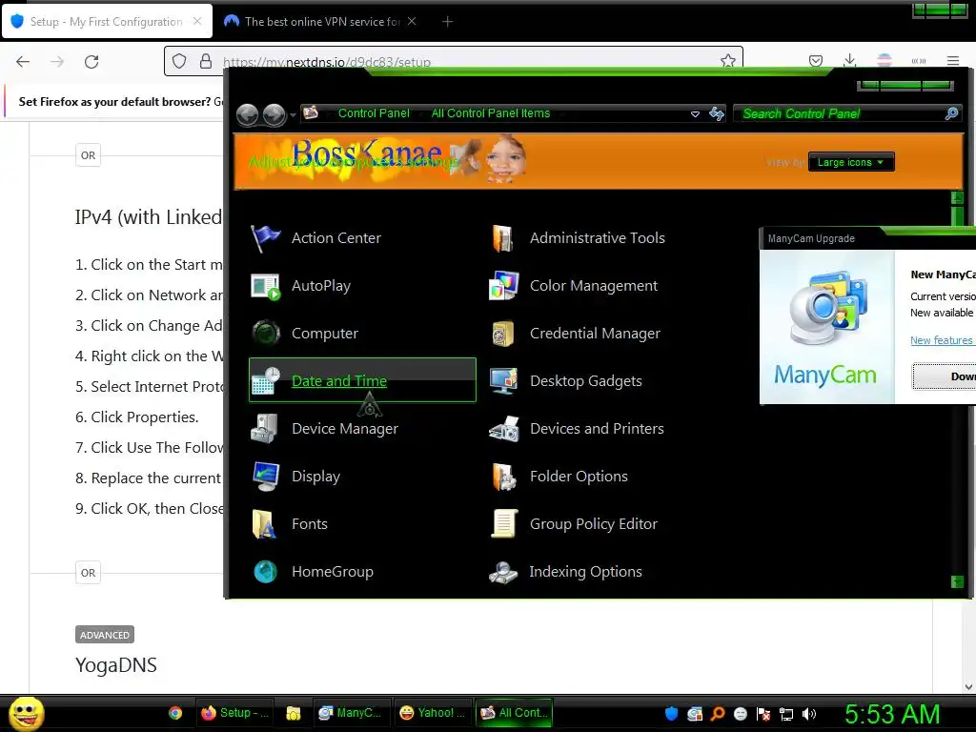Screen dimensions: 976x732
Task: Click the taskbar clock showing 5:53 AM
Action: point(892,714)
